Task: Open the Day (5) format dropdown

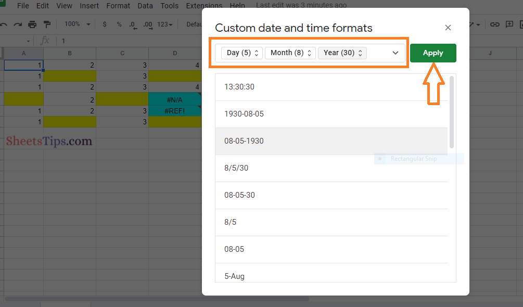Action: click(241, 53)
